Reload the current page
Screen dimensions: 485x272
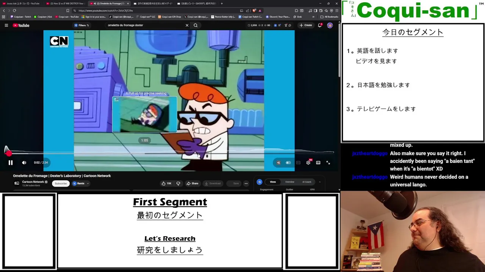(14, 11)
